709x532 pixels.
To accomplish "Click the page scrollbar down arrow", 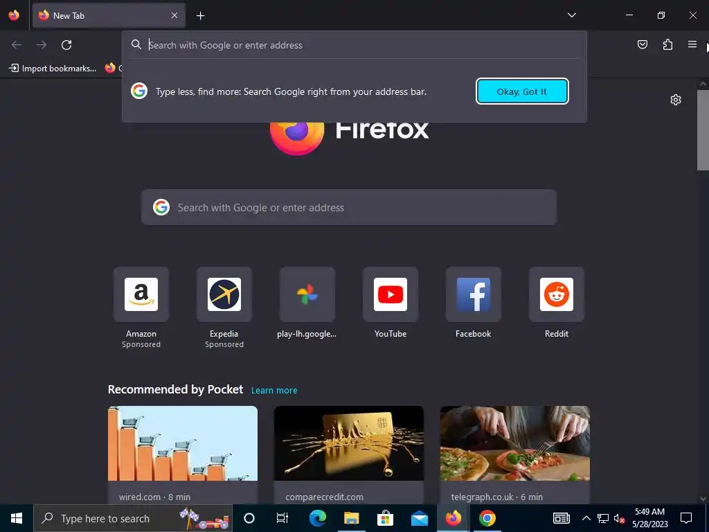I will click(x=703, y=499).
